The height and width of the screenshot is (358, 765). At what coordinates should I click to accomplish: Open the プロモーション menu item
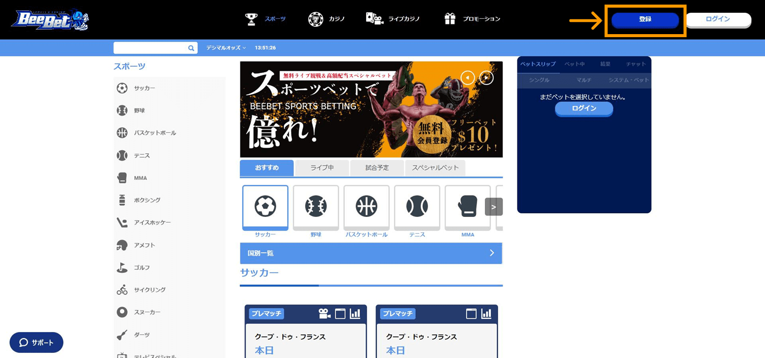point(472,19)
